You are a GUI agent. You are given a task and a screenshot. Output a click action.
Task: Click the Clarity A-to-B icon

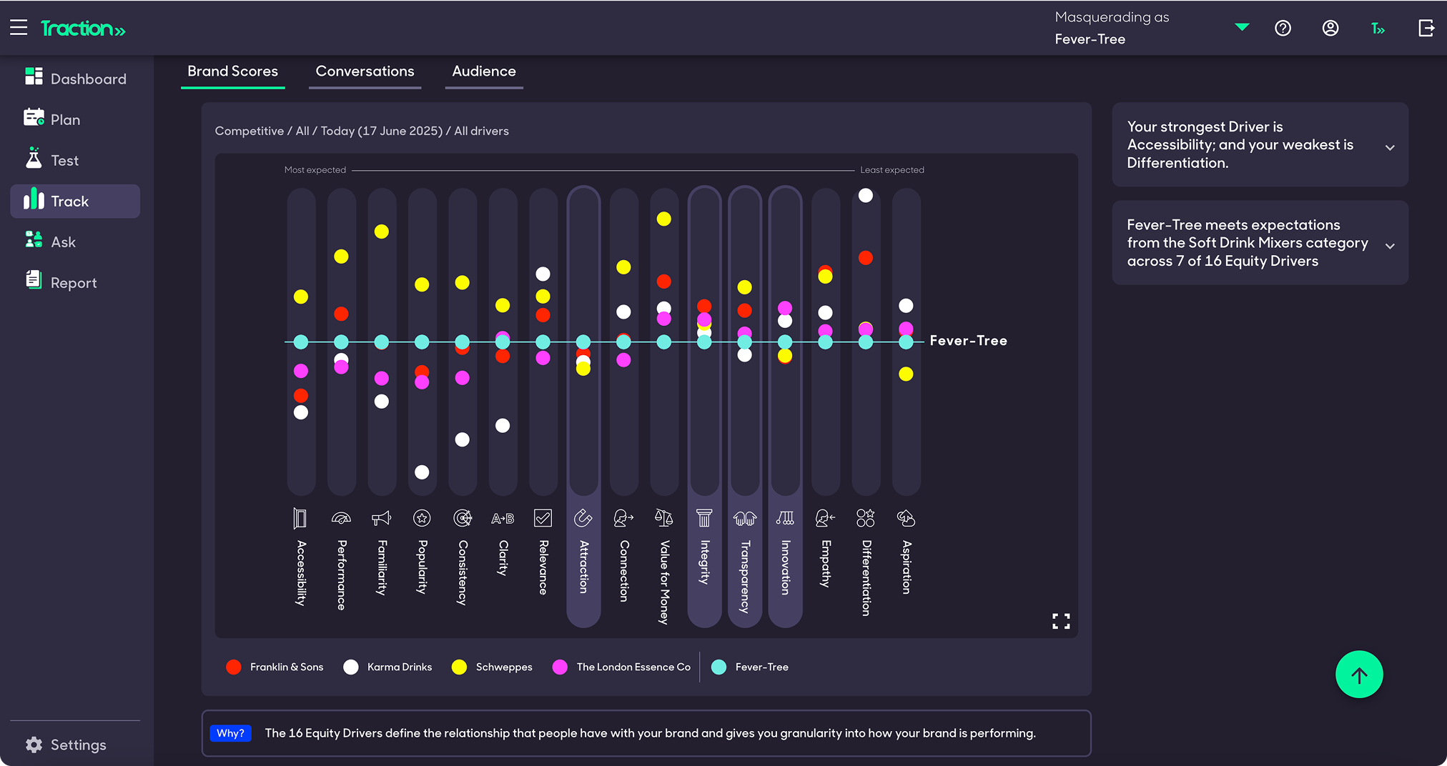point(503,519)
